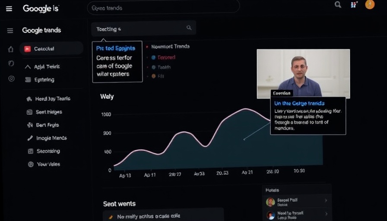Open the 'Ejttining' sidebar item
Screen dimensions: 387x221
coord(44,80)
